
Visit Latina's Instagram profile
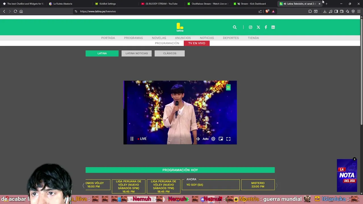(x=250, y=27)
